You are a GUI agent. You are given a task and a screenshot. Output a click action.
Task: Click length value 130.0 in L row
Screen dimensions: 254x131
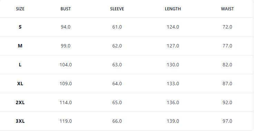coord(173,65)
